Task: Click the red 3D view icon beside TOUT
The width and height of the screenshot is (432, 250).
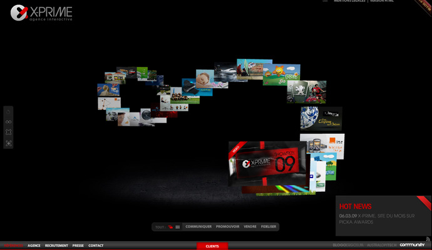Action: (170, 227)
